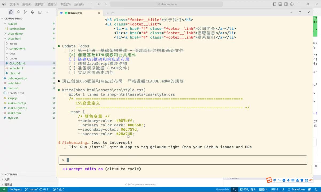Open the Source Control branch icon
Image resolution: width=321 pixels, height=192 pixels.
pyautogui.click(x=25, y=12)
